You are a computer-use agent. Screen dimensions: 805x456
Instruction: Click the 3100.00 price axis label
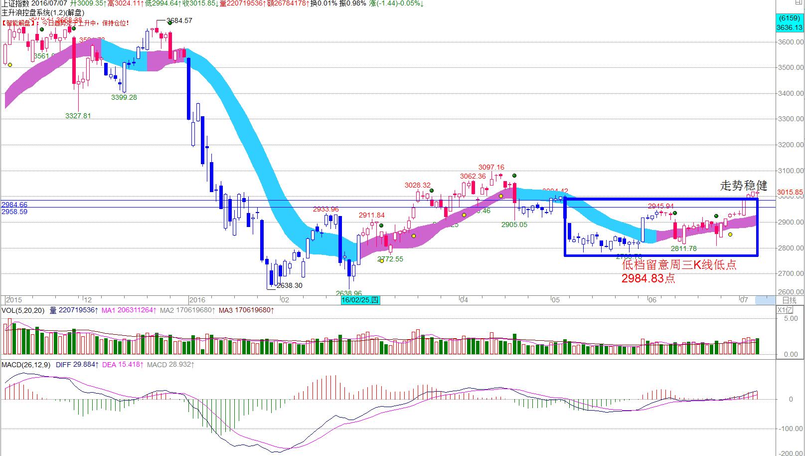point(791,171)
